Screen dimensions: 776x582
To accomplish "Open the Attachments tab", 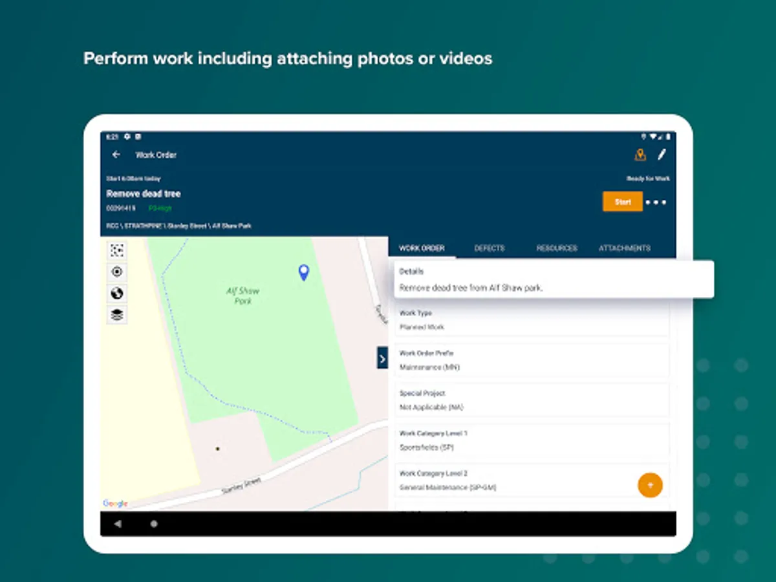I will 625,248.
